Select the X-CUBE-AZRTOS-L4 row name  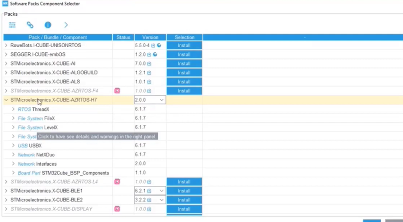tap(54, 182)
